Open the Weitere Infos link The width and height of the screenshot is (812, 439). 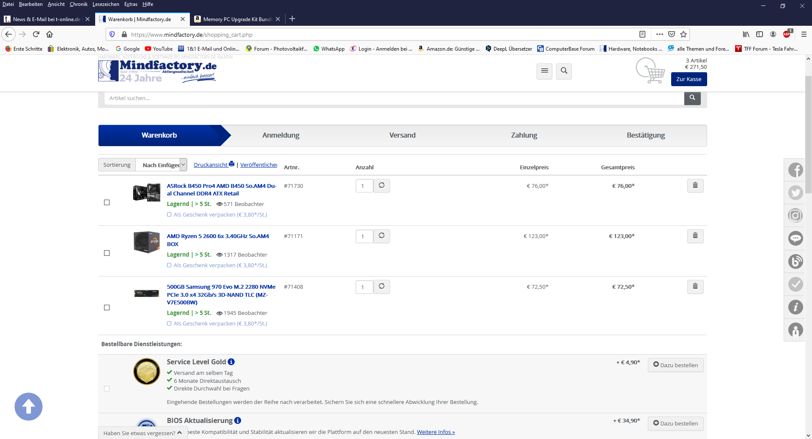coord(436,432)
